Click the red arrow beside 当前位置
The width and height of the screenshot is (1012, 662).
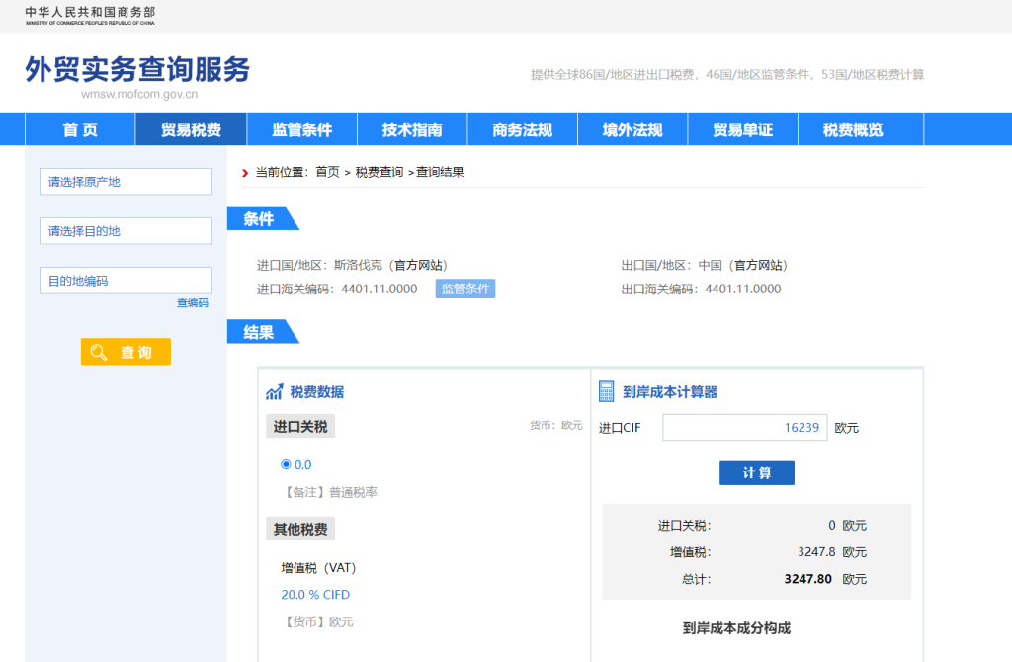(245, 172)
